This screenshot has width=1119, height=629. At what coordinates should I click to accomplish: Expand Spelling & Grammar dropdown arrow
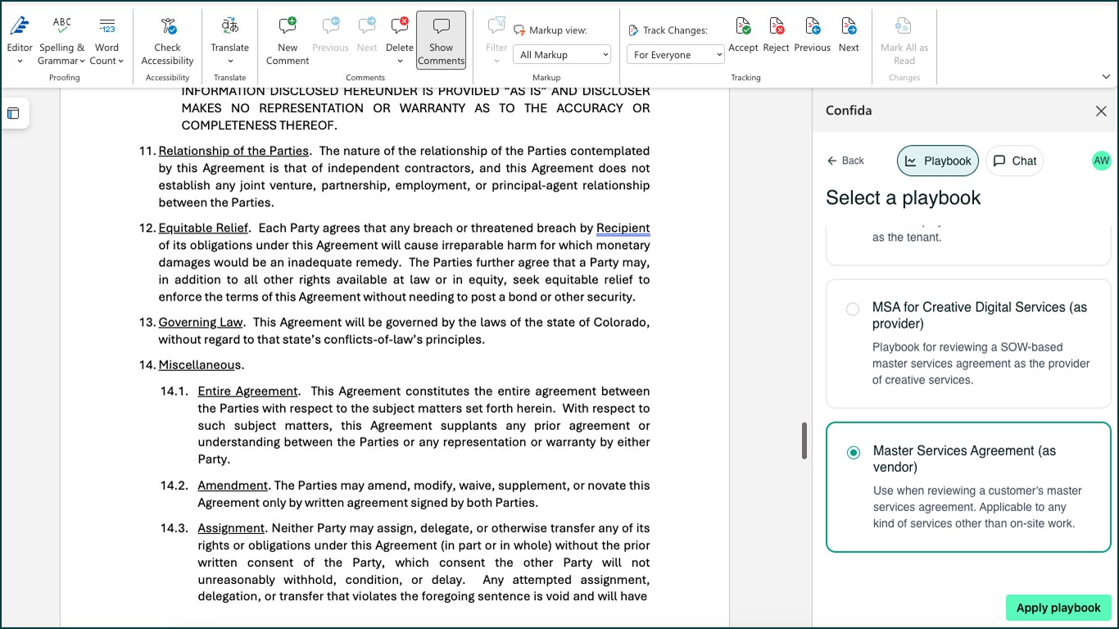pyautogui.click(x=83, y=61)
